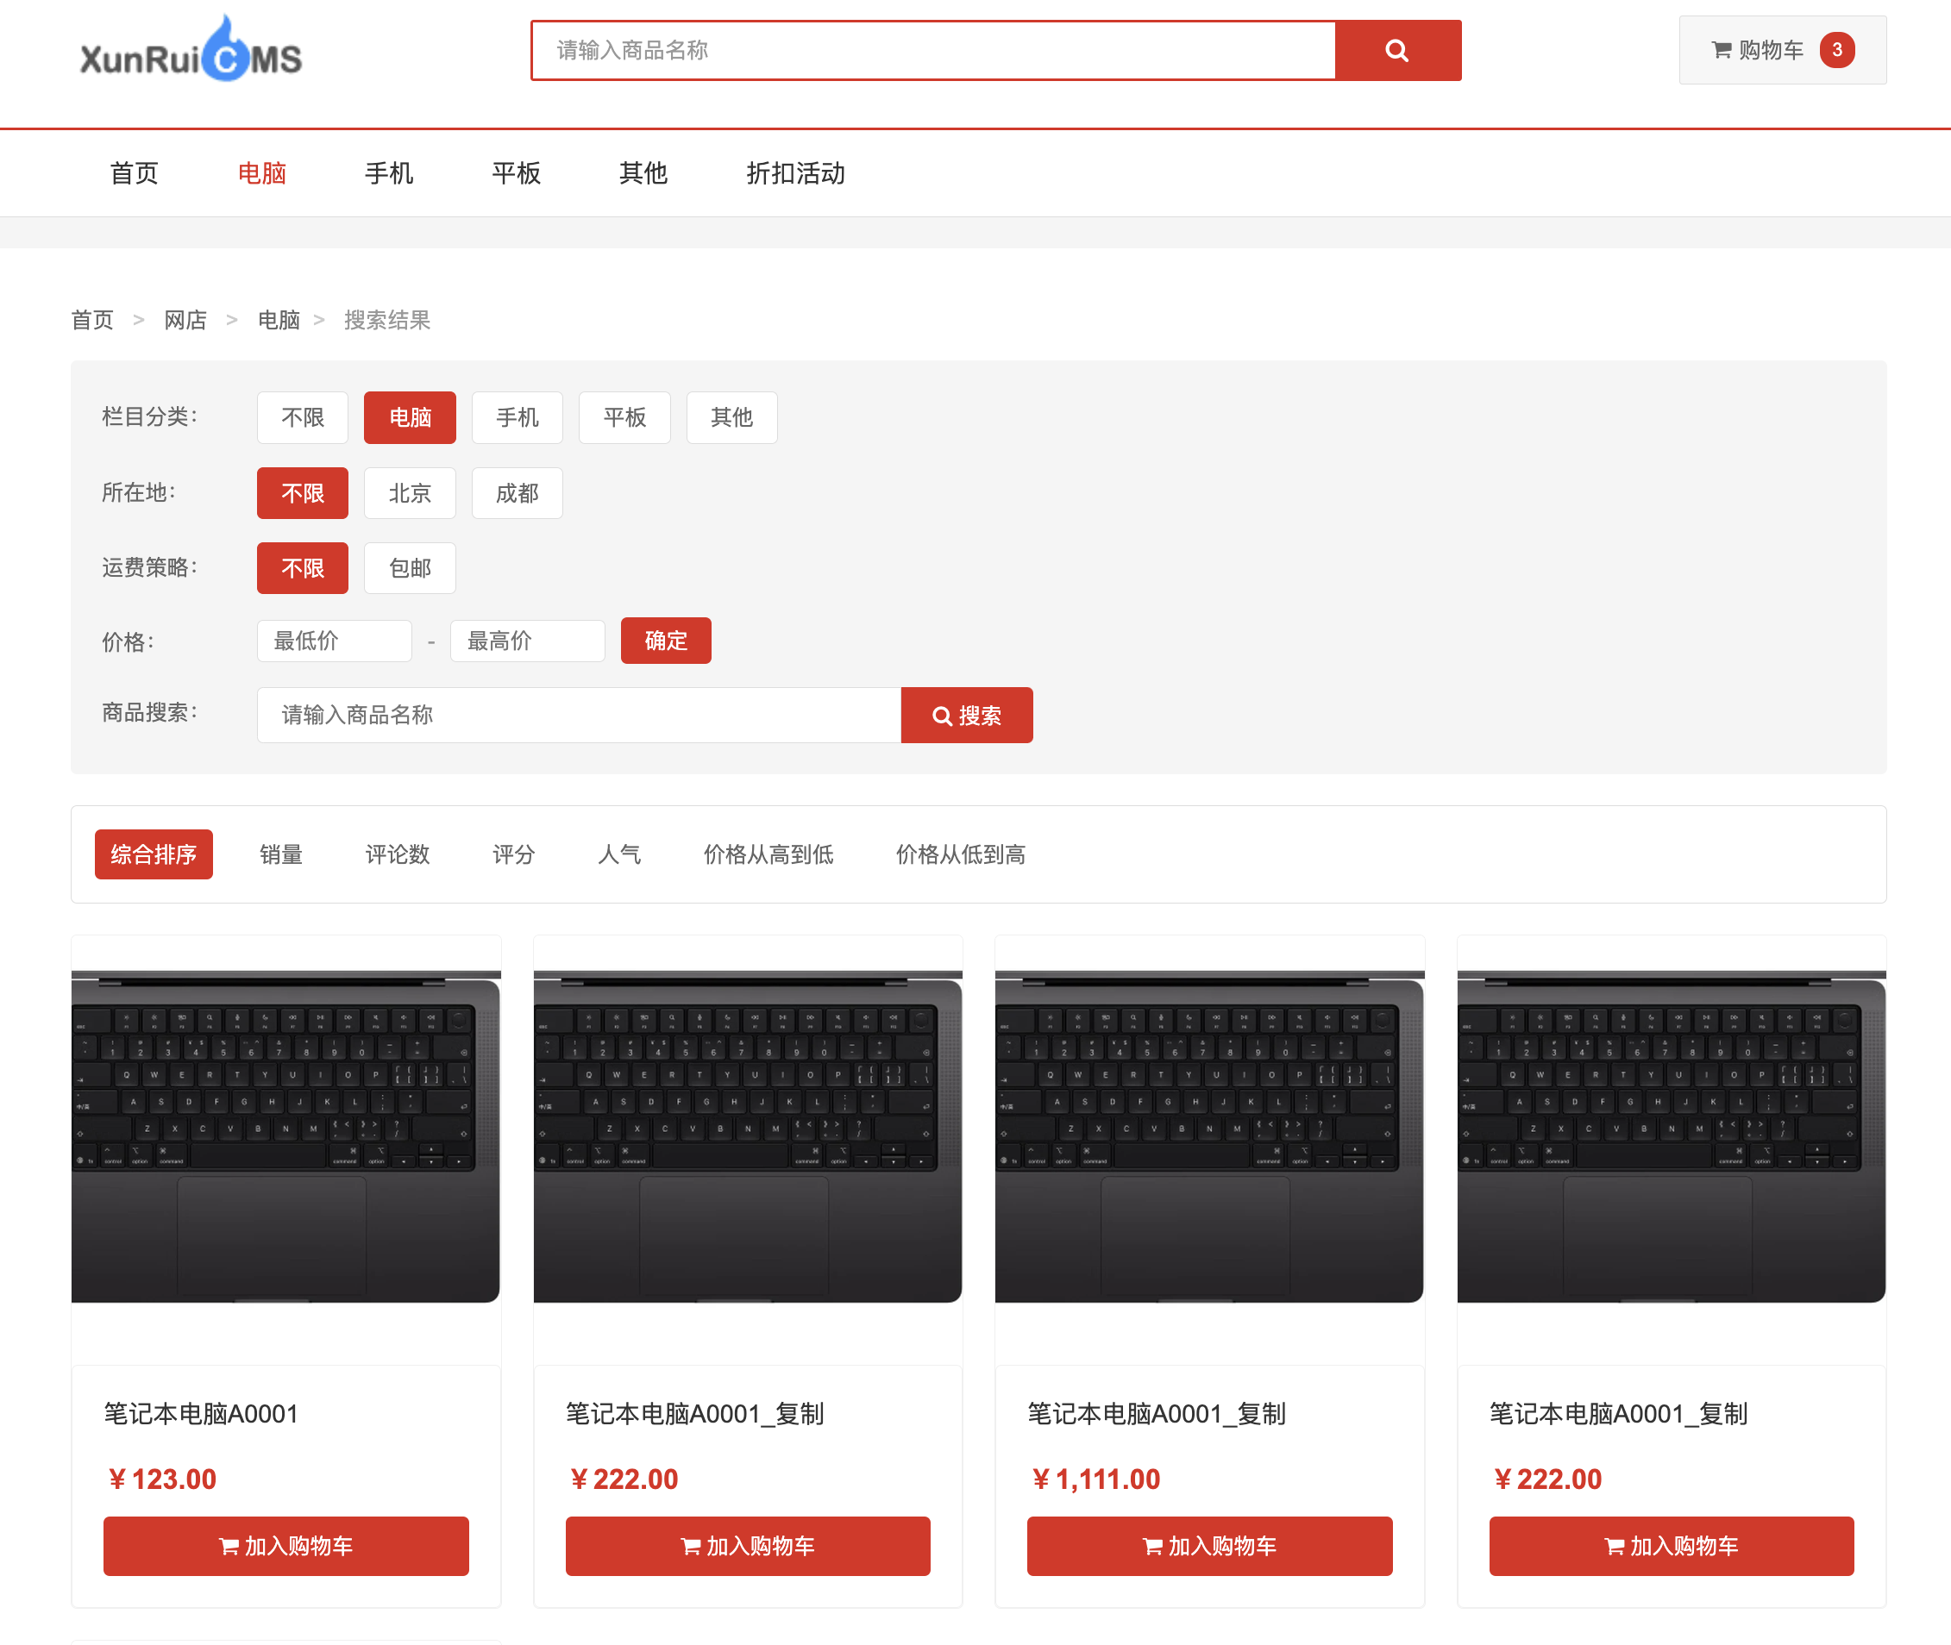This screenshot has height=1645, width=1951.
Task: Add the ¥1,111.00 laptop to cart
Action: 1208,1545
